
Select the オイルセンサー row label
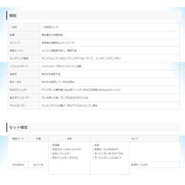[x=18, y=105]
